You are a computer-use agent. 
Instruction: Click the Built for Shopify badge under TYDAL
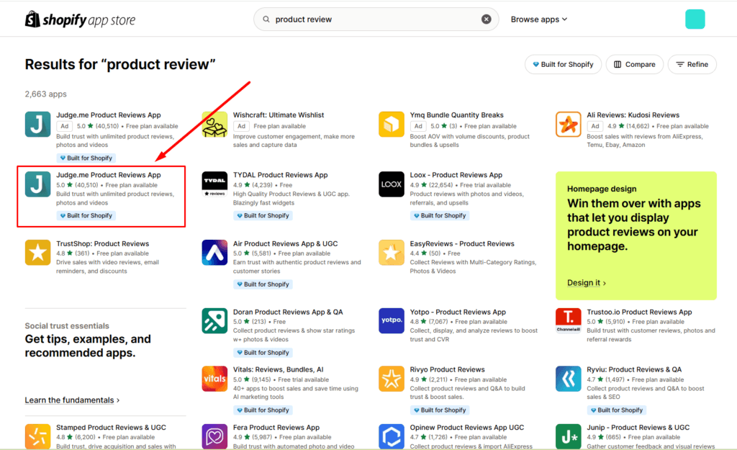[x=263, y=215]
